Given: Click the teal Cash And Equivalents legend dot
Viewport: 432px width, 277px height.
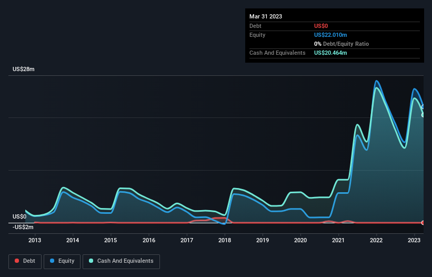Looking at the screenshot, I should pyautogui.click(x=91, y=261).
